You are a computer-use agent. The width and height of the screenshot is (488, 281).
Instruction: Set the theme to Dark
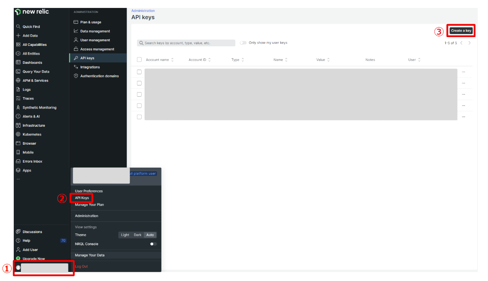point(137,235)
